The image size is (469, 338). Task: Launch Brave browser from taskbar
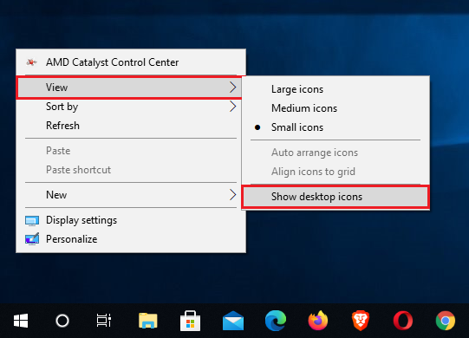tap(361, 321)
